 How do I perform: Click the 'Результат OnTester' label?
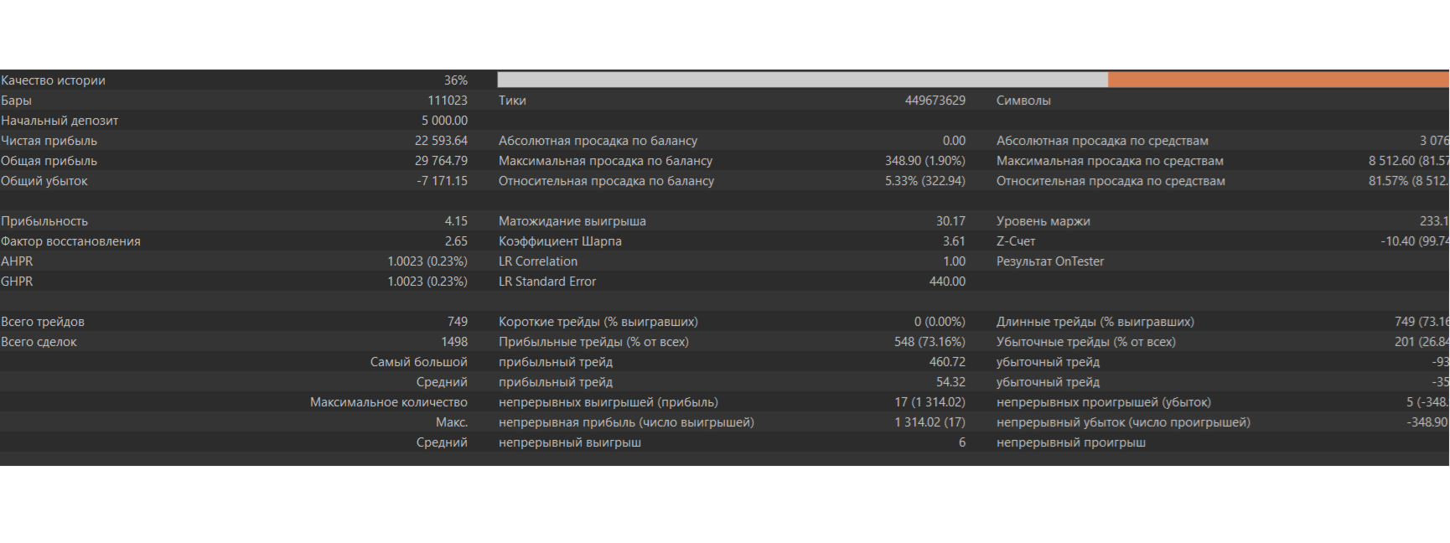pos(1050,261)
